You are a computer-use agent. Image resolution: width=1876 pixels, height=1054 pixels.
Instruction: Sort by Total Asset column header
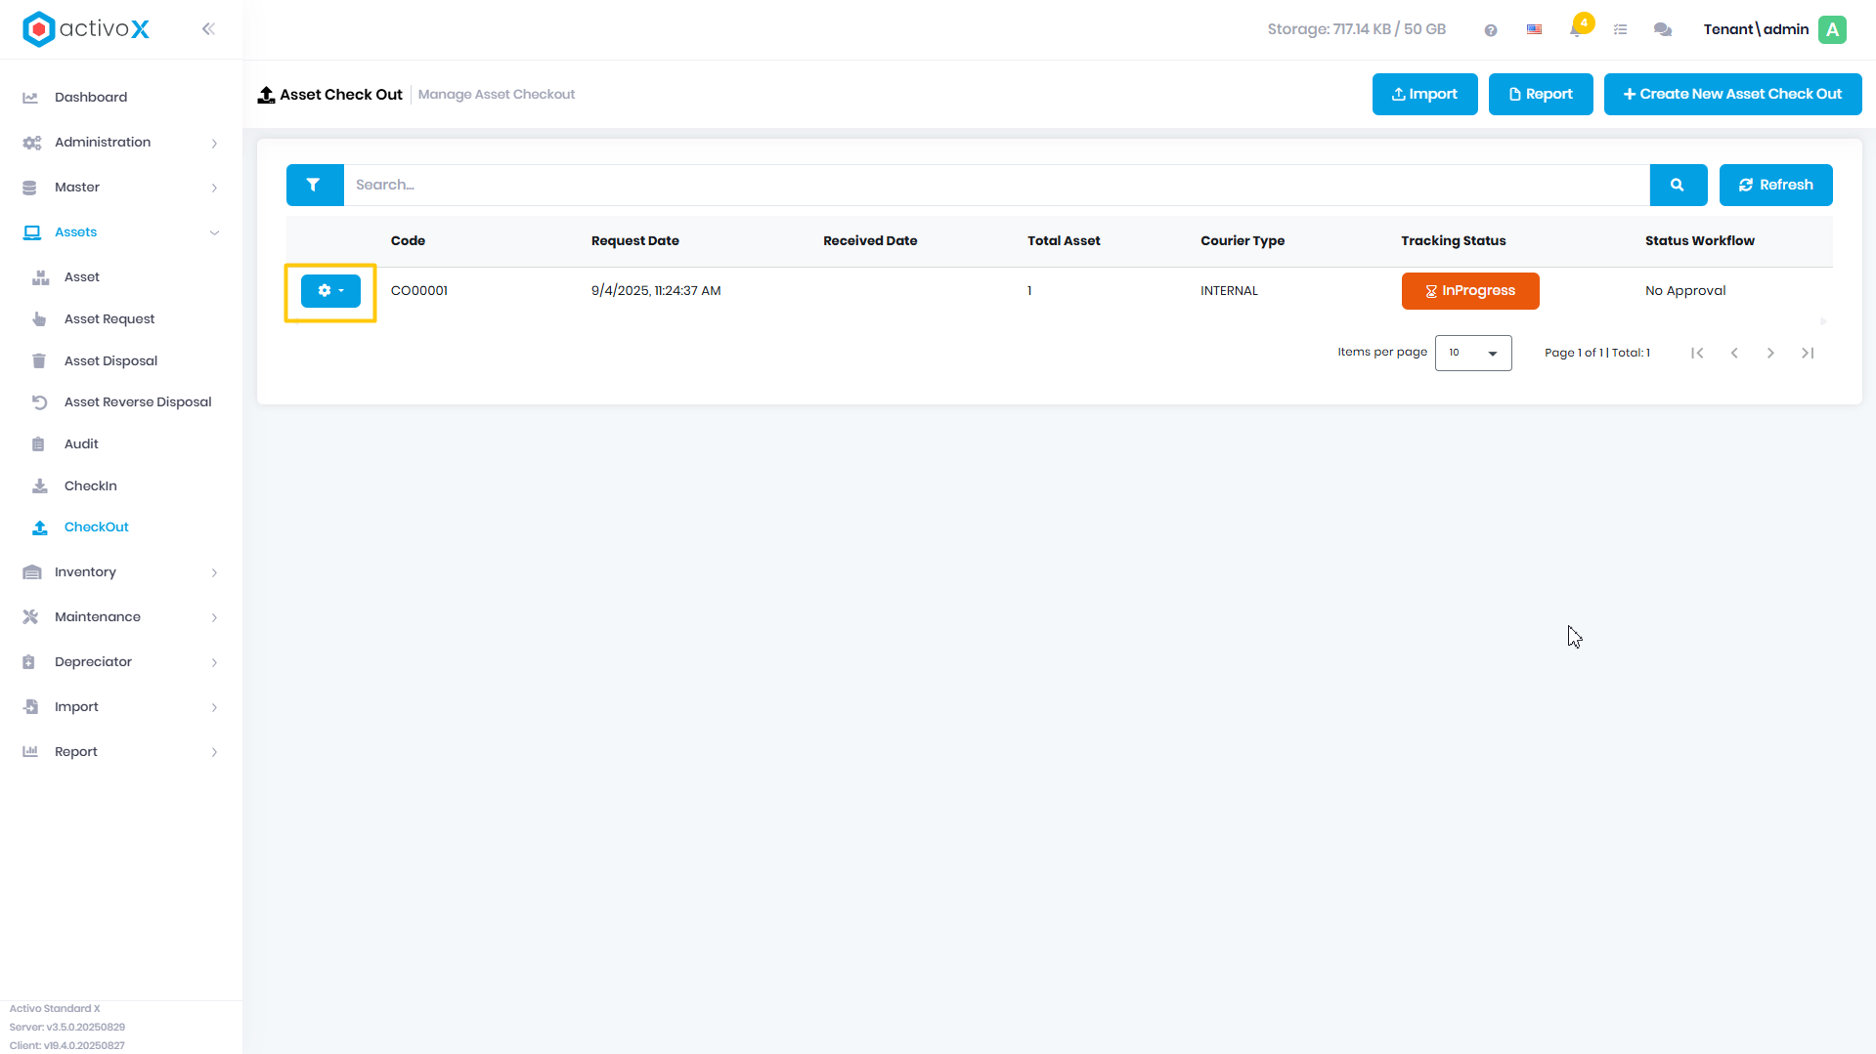tap(1064, 241)
